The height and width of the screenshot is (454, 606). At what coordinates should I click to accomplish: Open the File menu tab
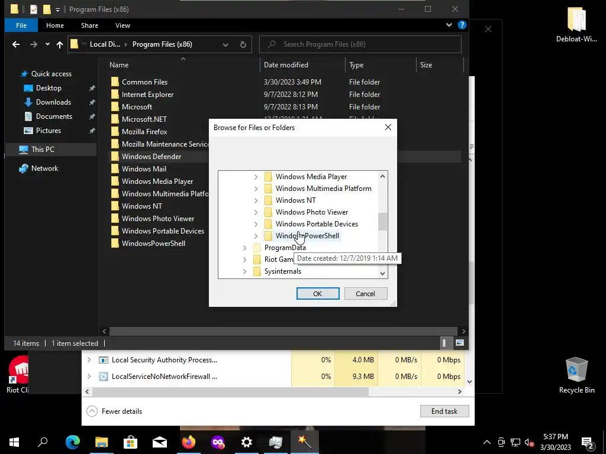pyautogui.click(x=21, y=25)
